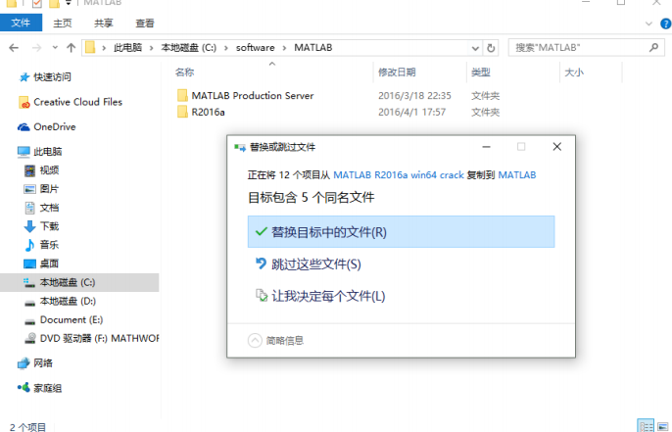672x432 pixels.
Task: Sort by the 类型 column header
Action: [x=480, y=72]
